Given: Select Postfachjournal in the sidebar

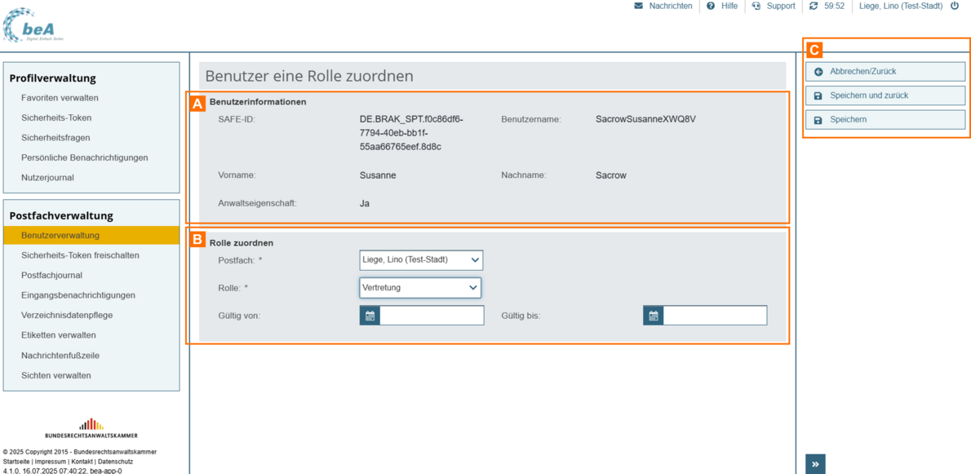Looking at the screenshot, I should point(51,276).
